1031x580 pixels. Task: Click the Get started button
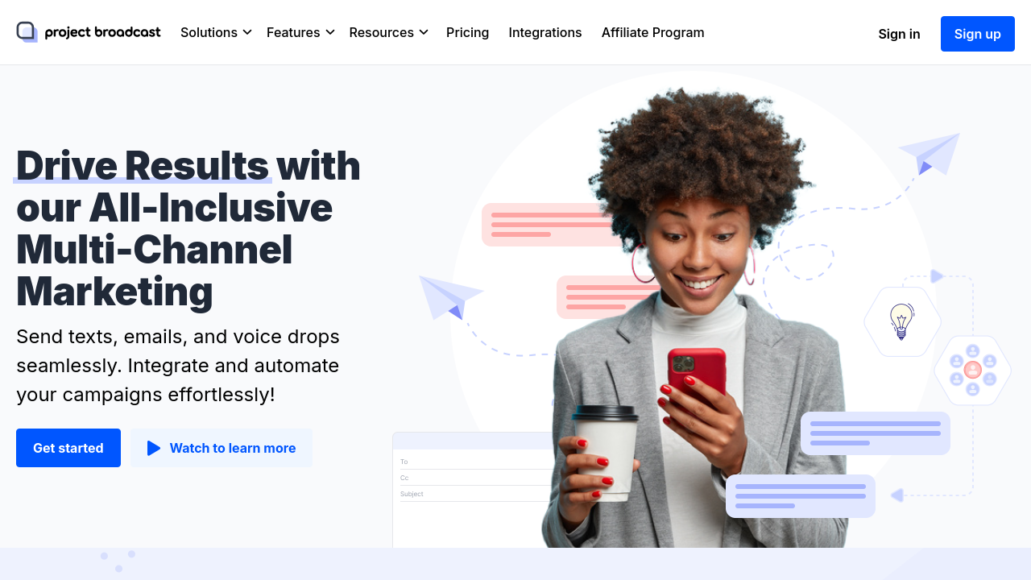[68, 448]
